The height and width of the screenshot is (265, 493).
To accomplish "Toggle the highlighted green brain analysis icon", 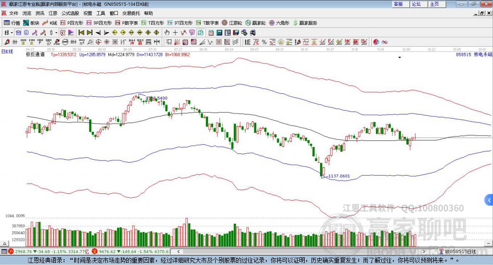I will pyautogui.click(x=200, y=33).
